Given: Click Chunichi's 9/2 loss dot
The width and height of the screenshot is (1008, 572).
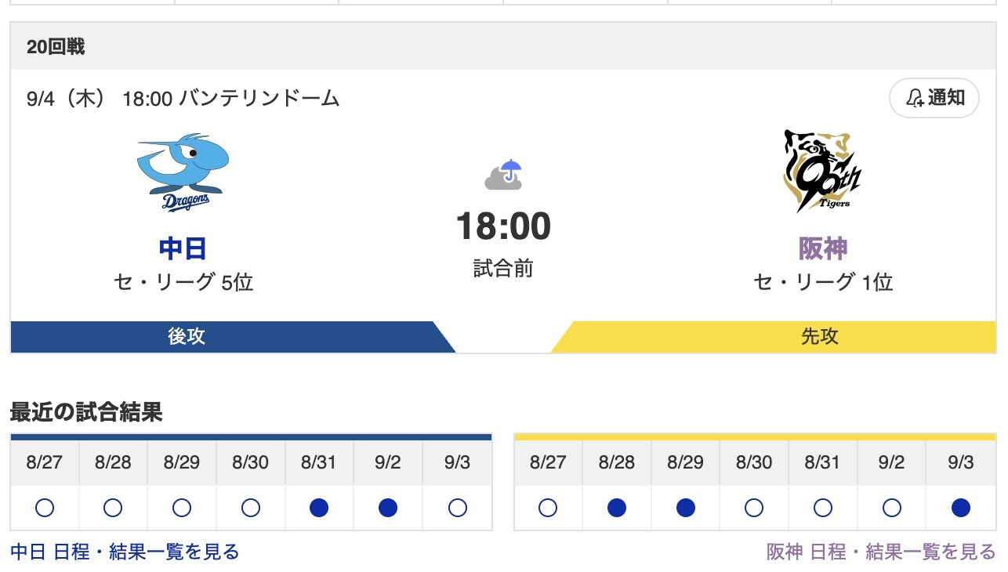Looking at the screenshot, I should click(x=388, y=509).
